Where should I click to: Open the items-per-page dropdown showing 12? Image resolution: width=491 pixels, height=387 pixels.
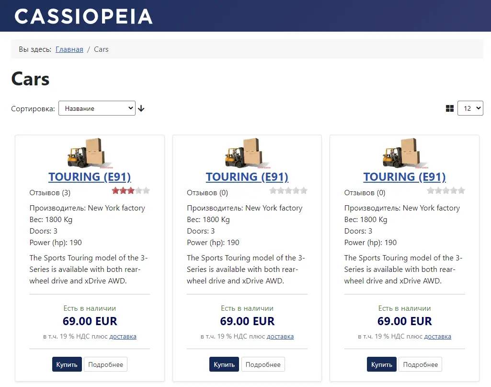(x=470, y=108)
